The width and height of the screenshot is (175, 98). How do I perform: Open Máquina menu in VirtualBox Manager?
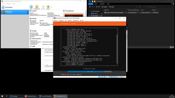9,4
